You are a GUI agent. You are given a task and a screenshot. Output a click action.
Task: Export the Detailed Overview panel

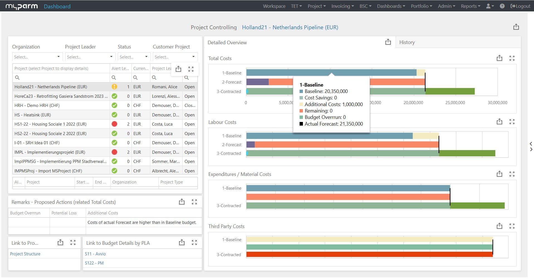tap(388, 42)
